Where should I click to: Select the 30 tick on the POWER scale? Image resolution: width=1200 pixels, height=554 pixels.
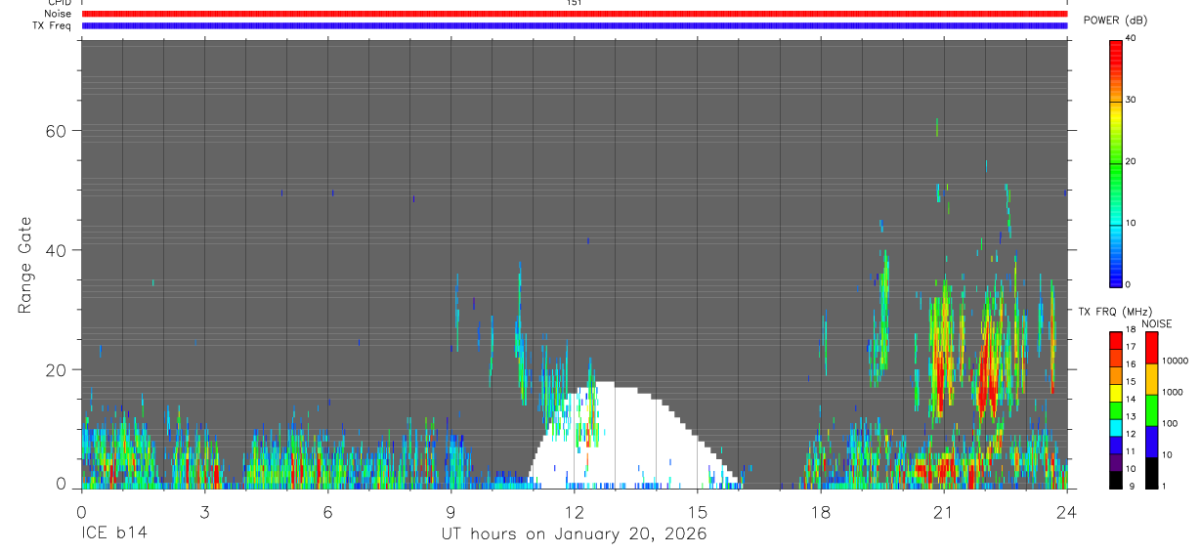point(1130,100)
